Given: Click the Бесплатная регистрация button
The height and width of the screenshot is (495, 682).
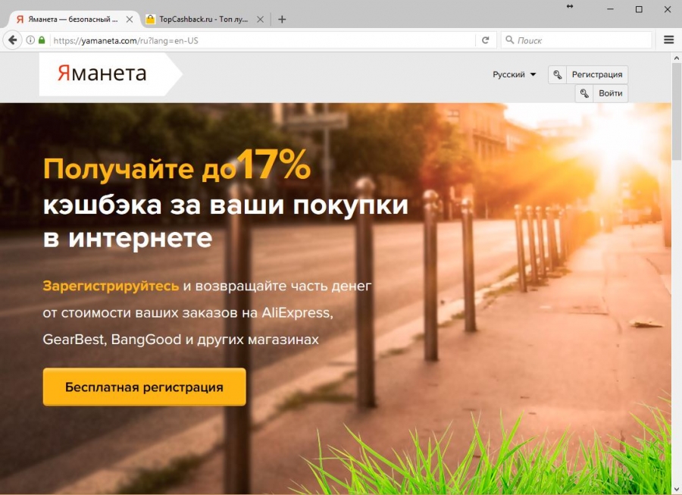Looking at the screenshot, I should 145,387.
